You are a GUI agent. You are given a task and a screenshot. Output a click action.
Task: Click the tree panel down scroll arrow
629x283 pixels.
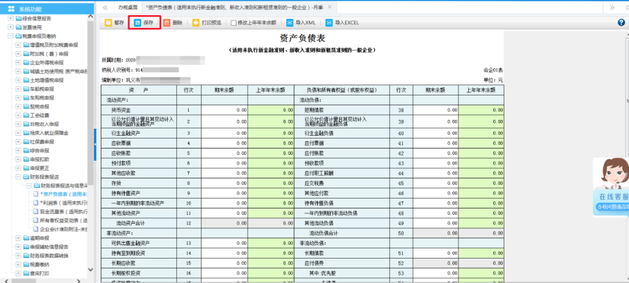(90, 270)
